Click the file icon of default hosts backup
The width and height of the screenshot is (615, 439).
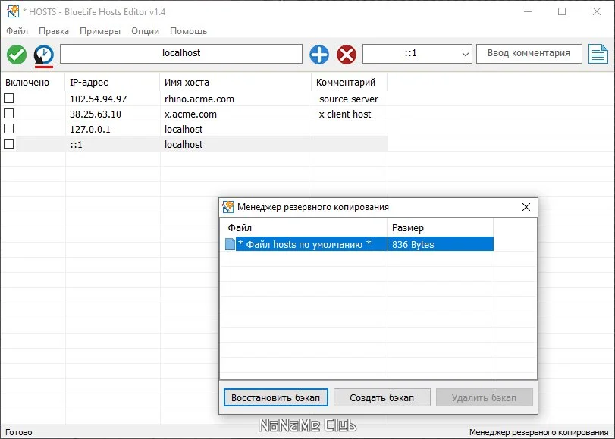[231, 244]
